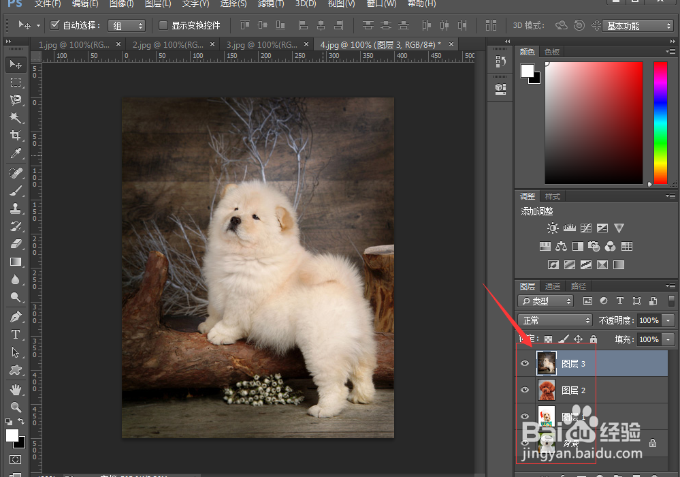
Task: Select the Rectangular Marquee tool
Action: coord(16,82)
